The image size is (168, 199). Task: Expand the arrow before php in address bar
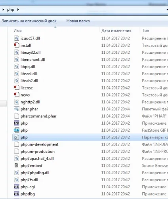click(x=3, y=9)
